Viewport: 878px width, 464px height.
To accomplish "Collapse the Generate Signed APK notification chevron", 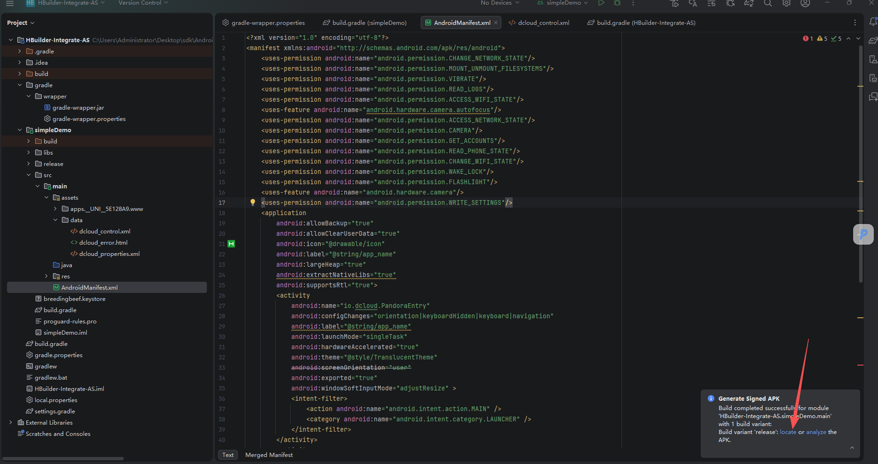I will tap(852, 448).
